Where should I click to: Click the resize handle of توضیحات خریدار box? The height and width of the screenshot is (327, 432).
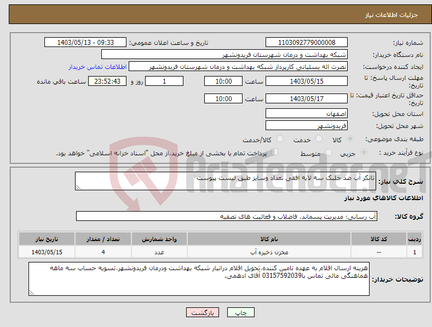click(x=32, y=293)
